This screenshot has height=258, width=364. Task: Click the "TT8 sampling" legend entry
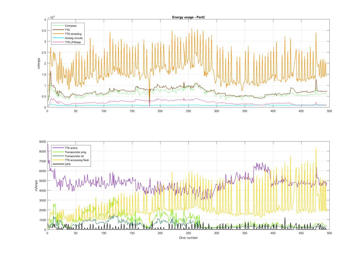pyautogui.click(x=73, y=34)
